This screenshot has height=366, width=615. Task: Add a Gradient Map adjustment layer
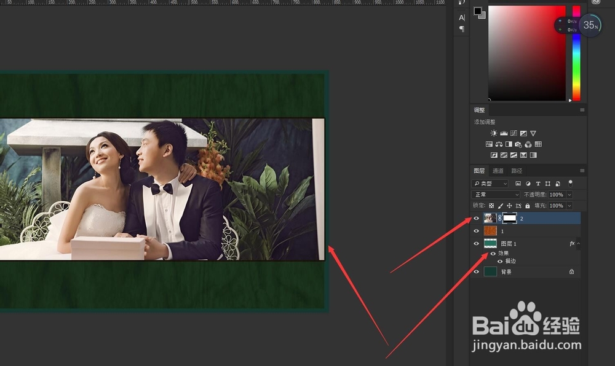pyautogui.click(x=533, y=155)
